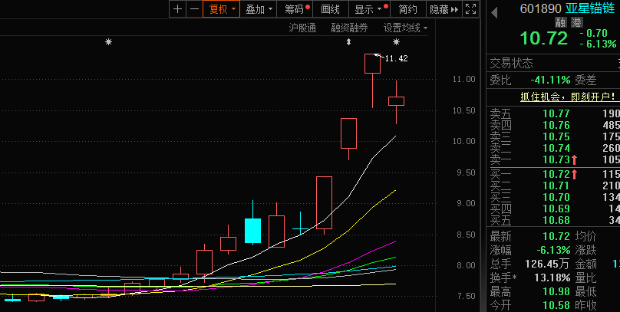The image size is (620, 312).
Task: Click the 11.42 high price candle label
Action: point(396,58)
